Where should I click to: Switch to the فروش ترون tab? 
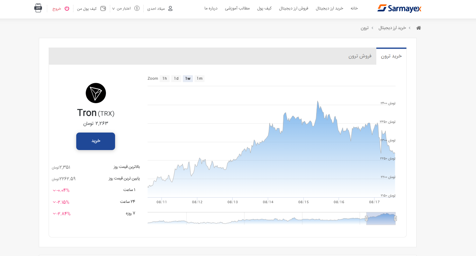coord(360,56)
